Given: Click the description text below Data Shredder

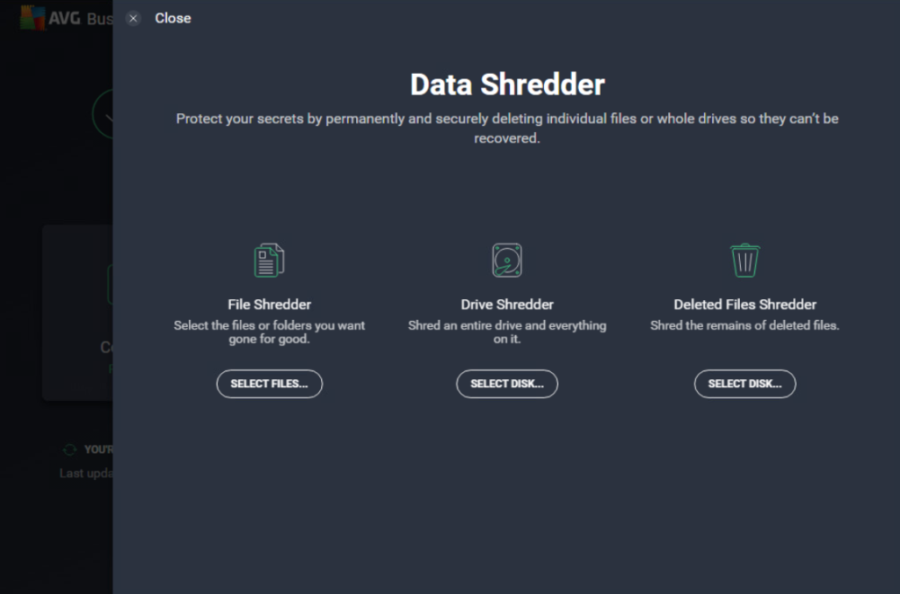Looking at the screenshot, I should click(x=506, y=128).
